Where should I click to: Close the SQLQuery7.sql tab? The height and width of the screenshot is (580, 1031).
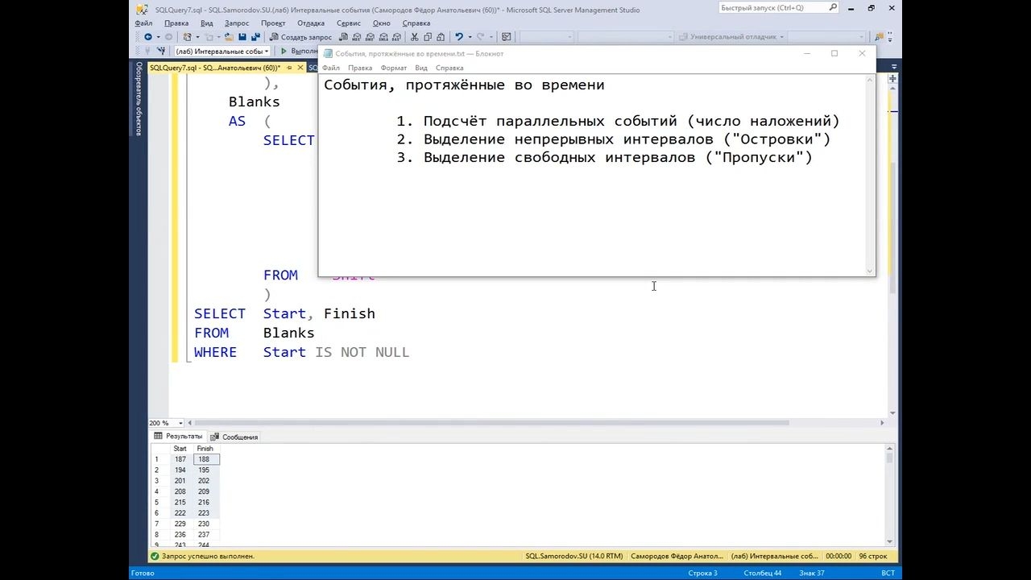pos(300,68)
